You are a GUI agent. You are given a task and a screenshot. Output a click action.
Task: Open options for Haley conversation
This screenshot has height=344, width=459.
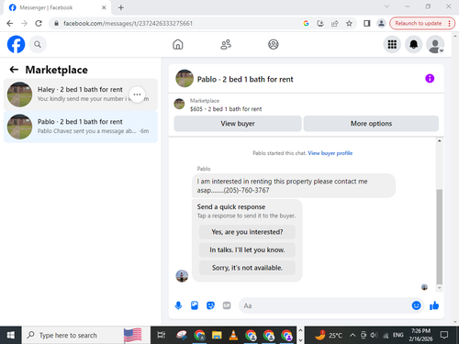(x=137, y=94)
